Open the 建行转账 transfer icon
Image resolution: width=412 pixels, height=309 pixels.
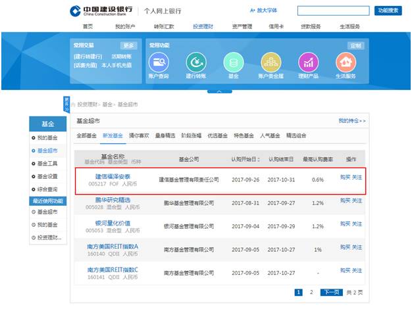pyautogui.click(x=196, y=62)
